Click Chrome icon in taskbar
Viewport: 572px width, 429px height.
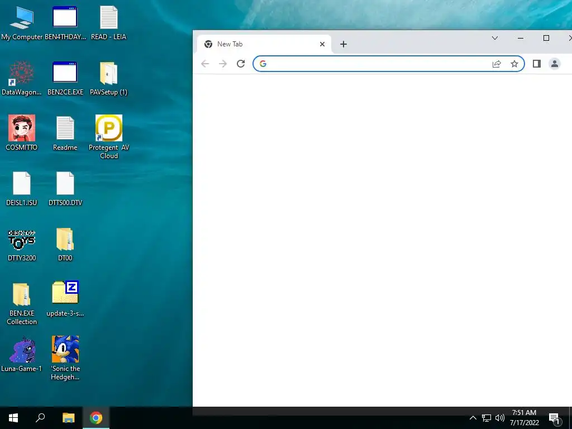coord(96,418)
